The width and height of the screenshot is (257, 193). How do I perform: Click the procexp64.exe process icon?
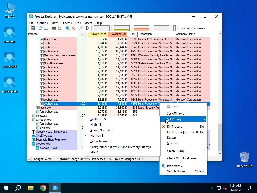[38, 148]
